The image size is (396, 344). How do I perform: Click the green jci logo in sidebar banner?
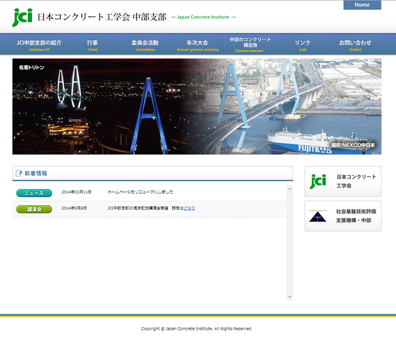coord(318,182)
